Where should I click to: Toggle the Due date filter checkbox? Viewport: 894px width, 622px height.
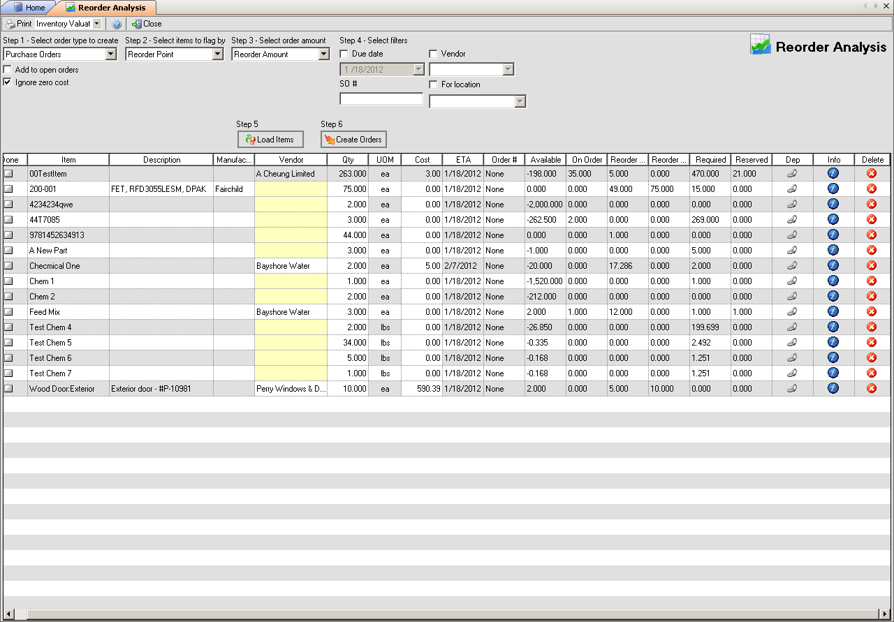[x=344, y=54]
